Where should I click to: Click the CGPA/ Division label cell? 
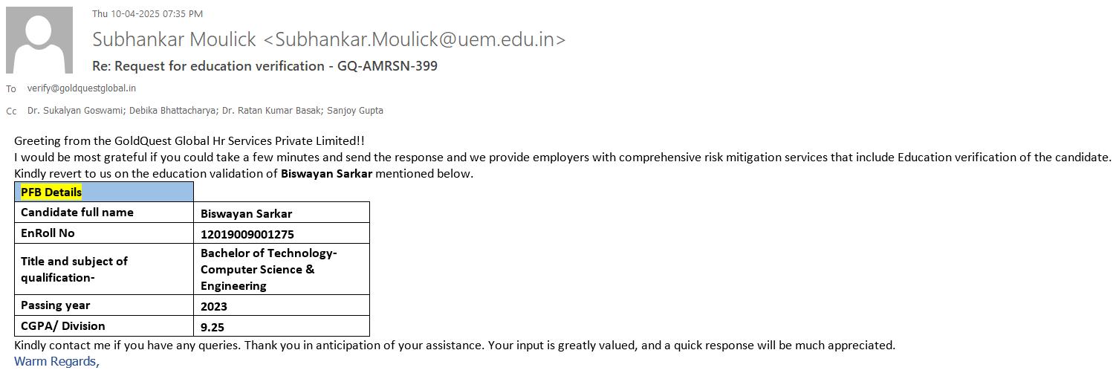pyautogui.click(x=63, y=326)
